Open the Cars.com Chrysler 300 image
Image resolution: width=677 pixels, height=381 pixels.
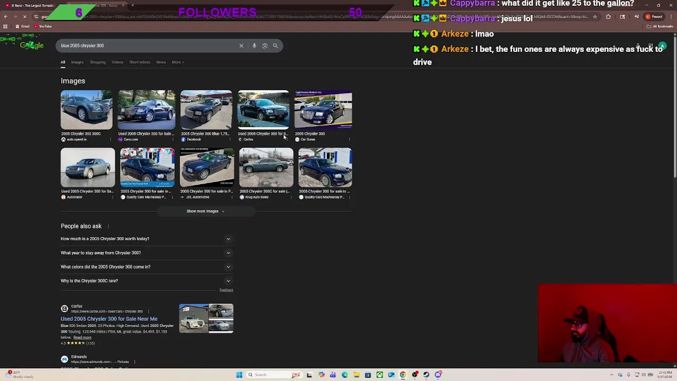pyautogui.click(x=146, y=110)
